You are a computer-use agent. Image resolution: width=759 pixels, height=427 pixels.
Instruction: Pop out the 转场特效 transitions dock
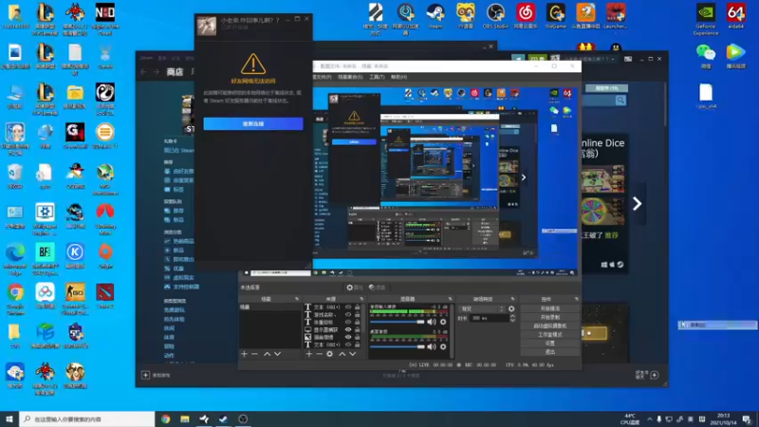click(x=512, y=299)
